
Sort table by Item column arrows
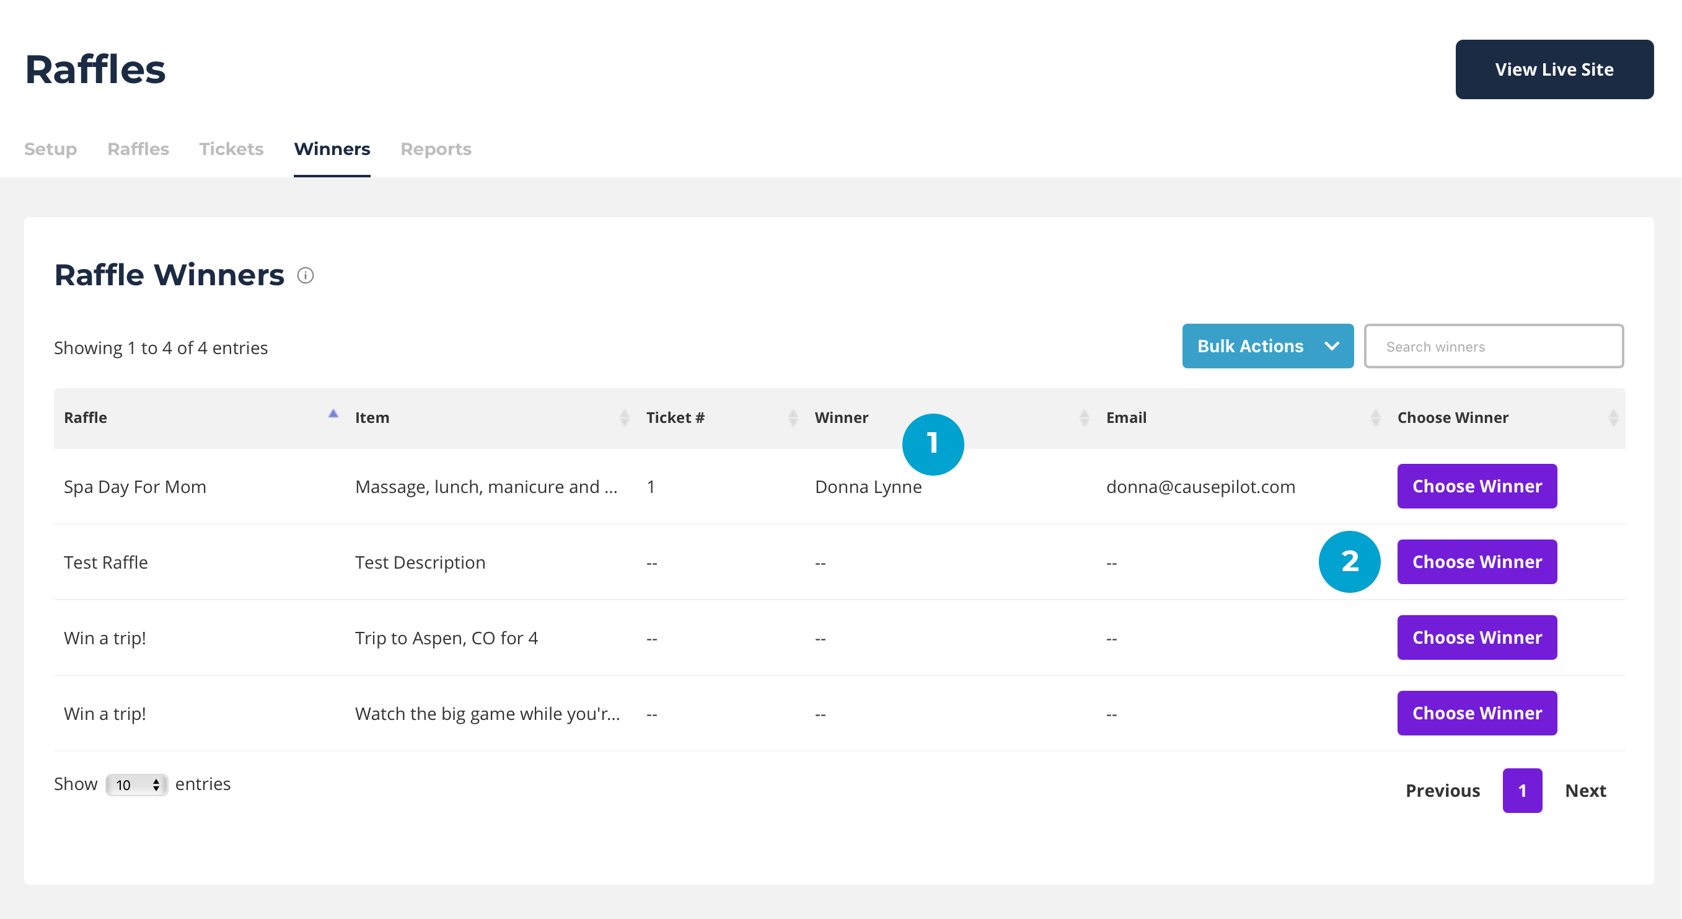click(x=624, y=418)
